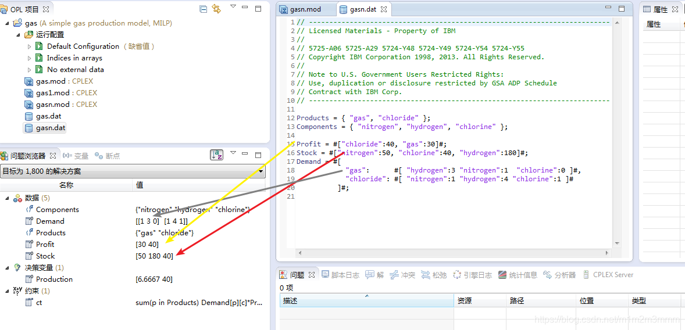
Task: Collapse all in OPL 项目 panel
Action: click(x=203, y=9)
